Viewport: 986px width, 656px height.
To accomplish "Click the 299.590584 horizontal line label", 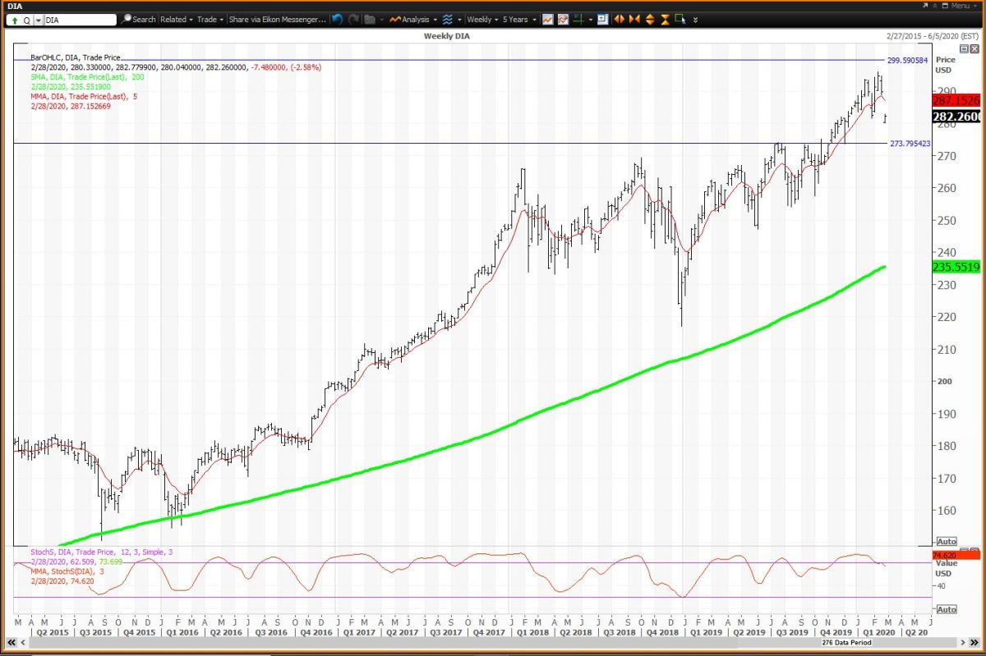I will click(x=908, y=60).
